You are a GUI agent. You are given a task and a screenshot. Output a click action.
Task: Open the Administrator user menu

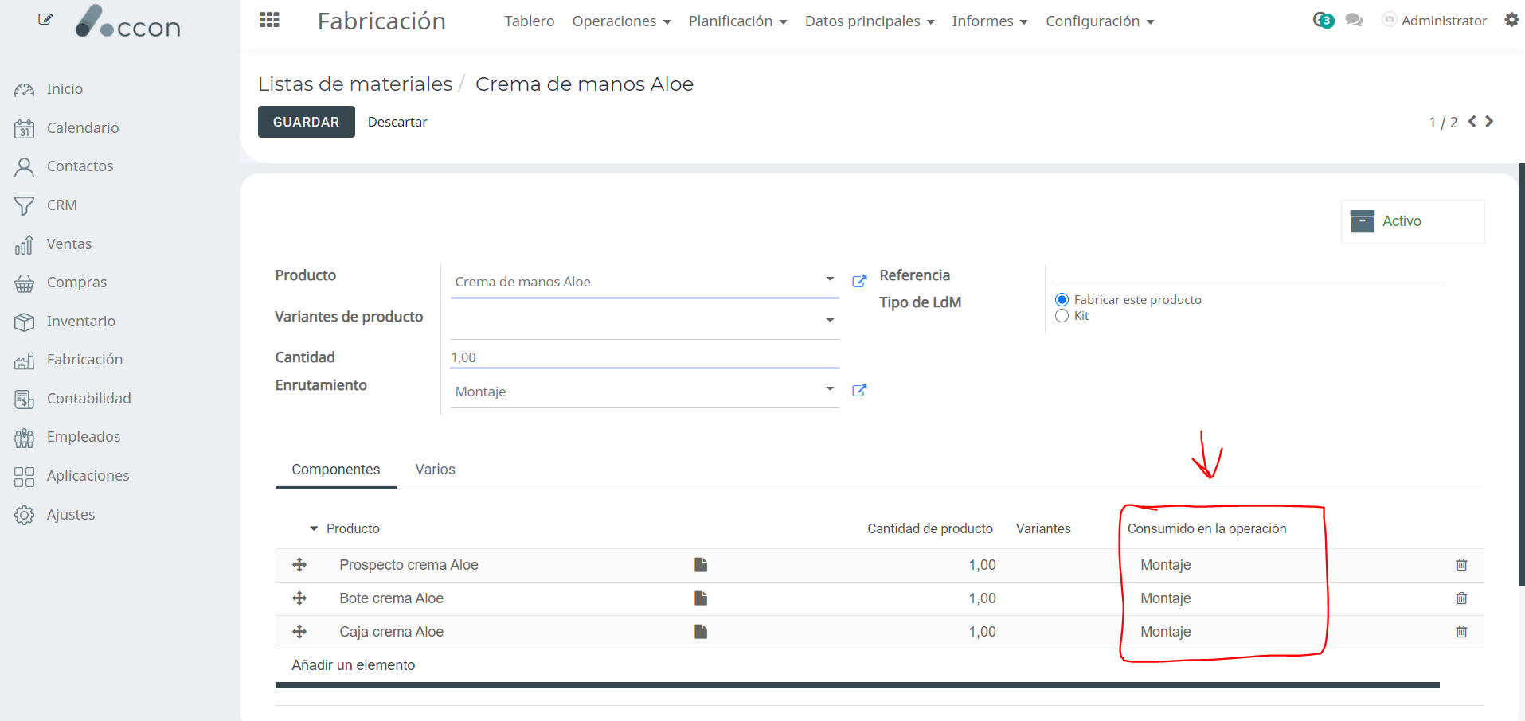pyautogui.click(x=1435, y=21)
